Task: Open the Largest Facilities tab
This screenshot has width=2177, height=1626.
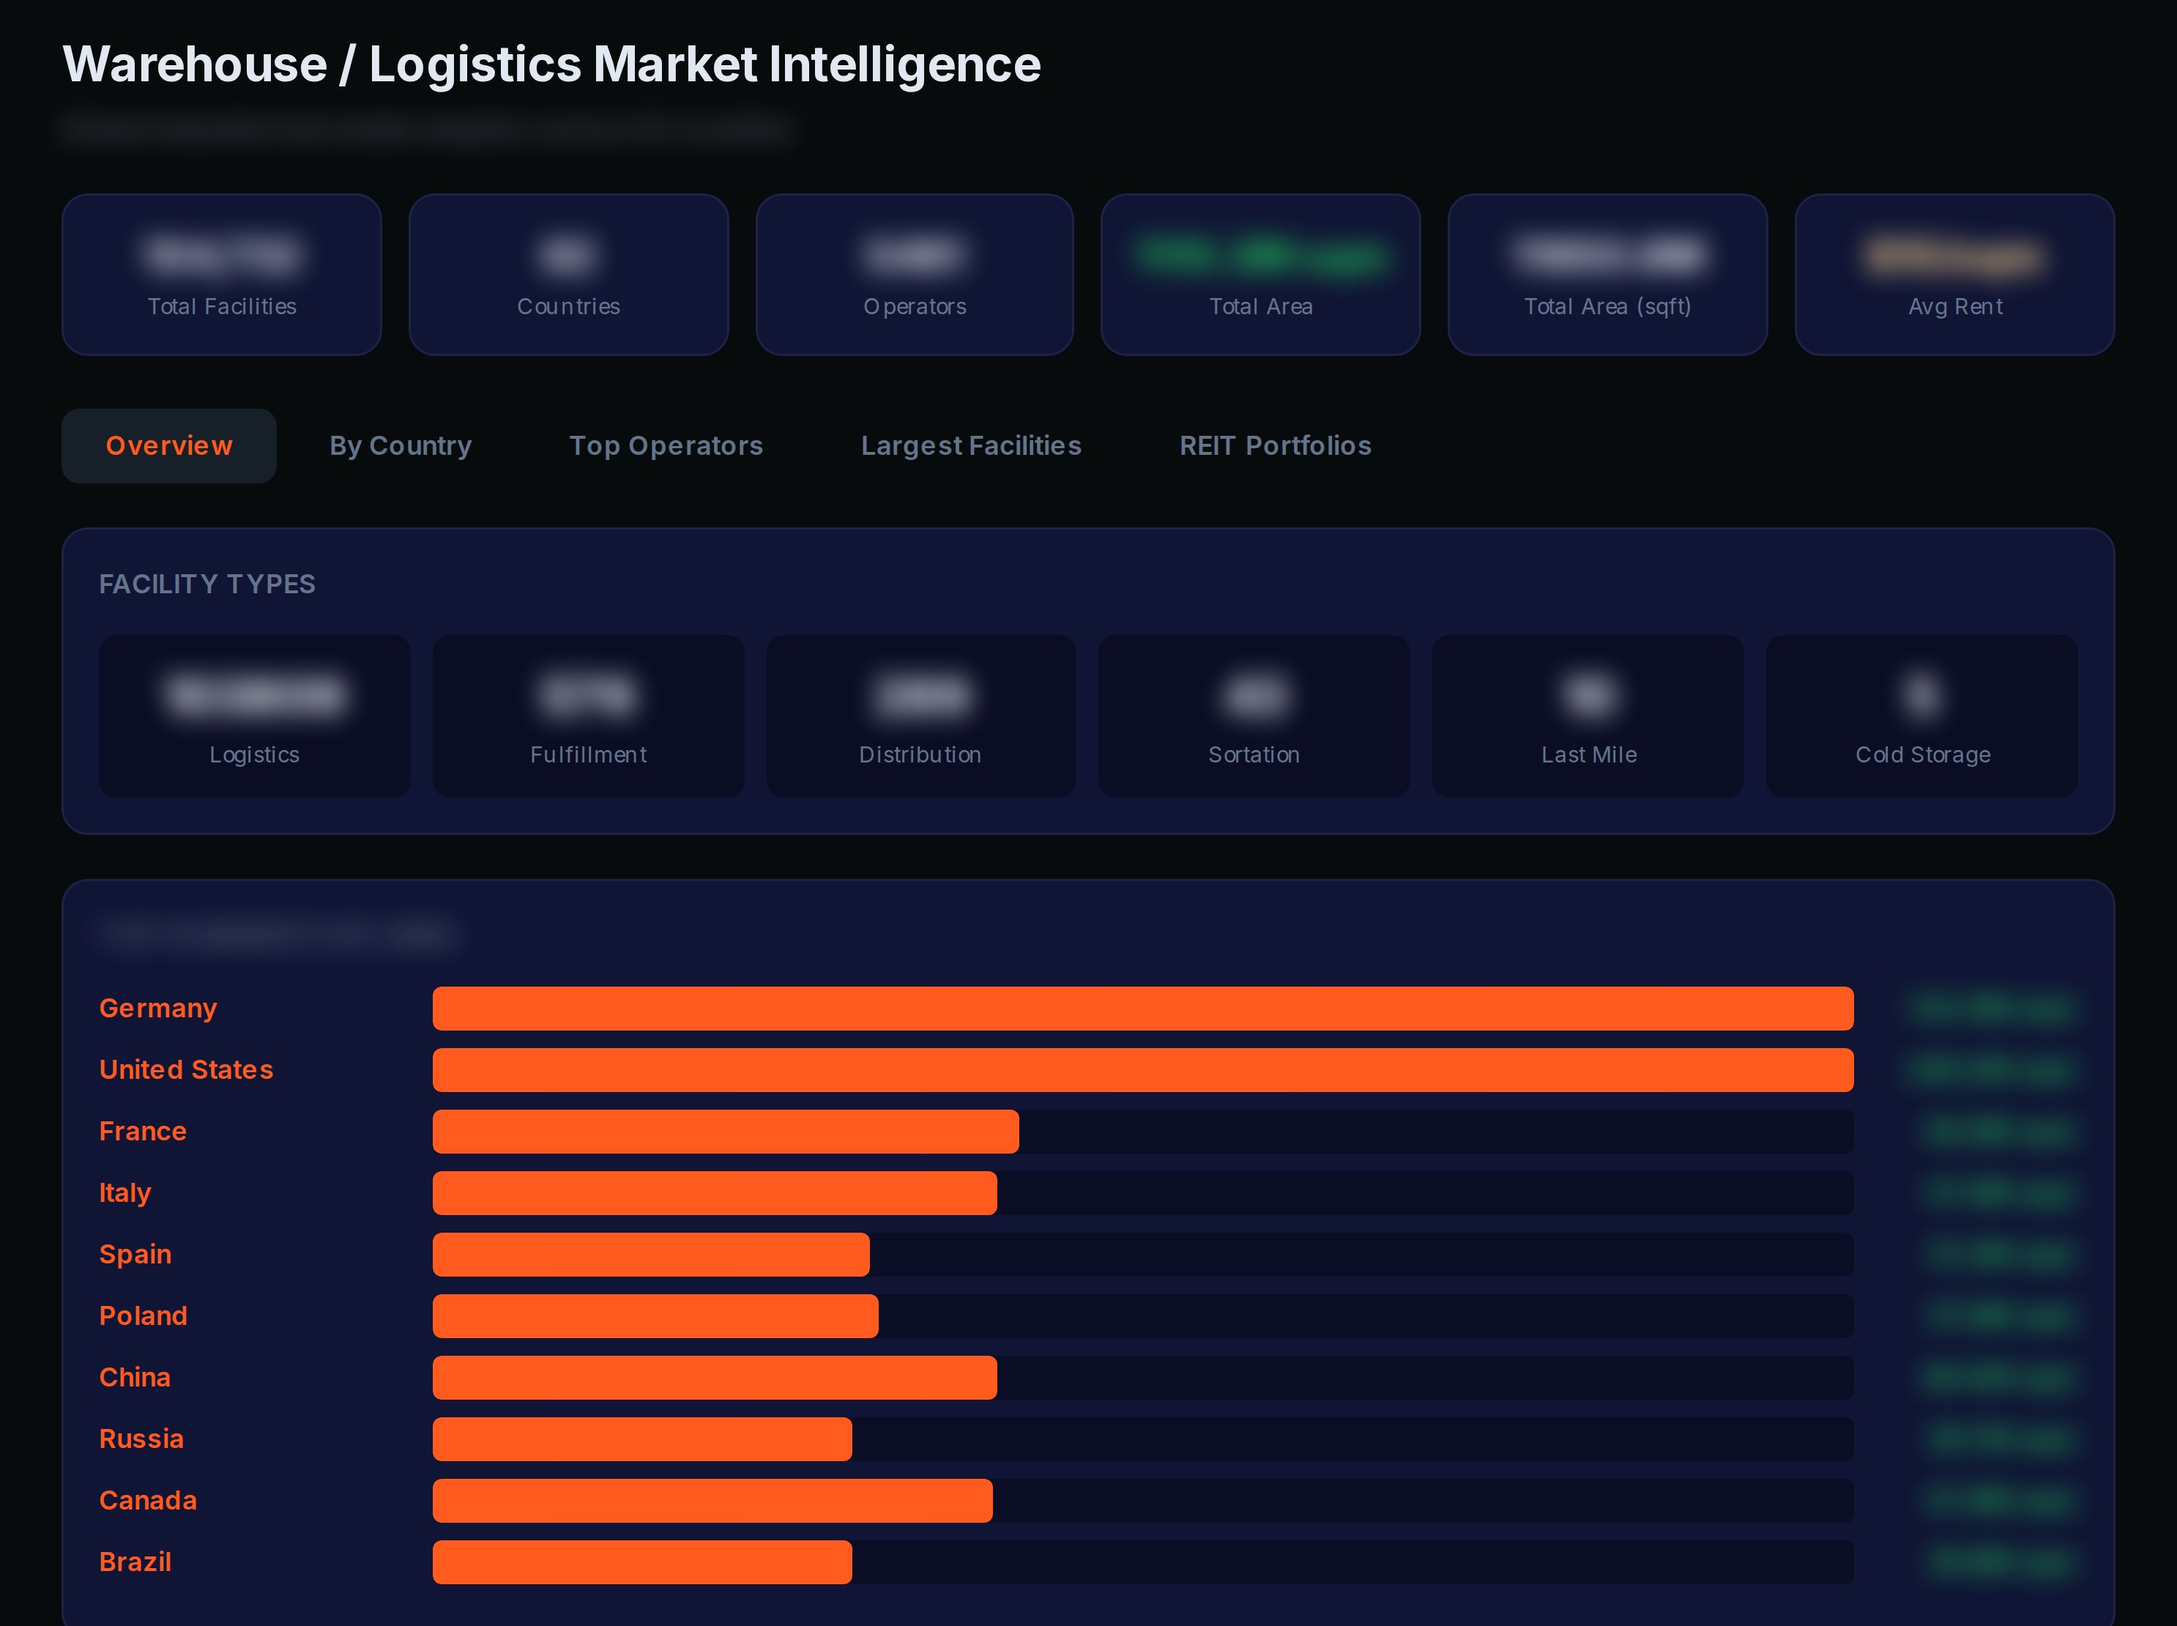Action: pyautogui.click(x=971, y=446)
